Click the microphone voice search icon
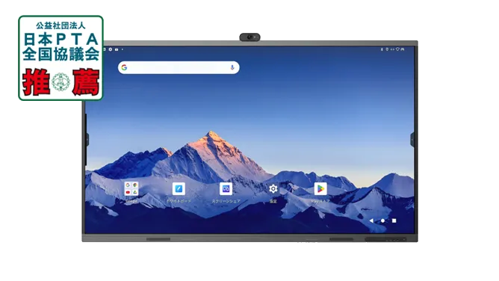The width and height of the screenshot is (499, 281). (x=232, y=67)
